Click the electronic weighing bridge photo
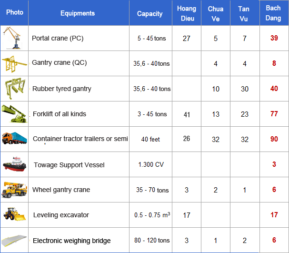 tap(14, 240)
